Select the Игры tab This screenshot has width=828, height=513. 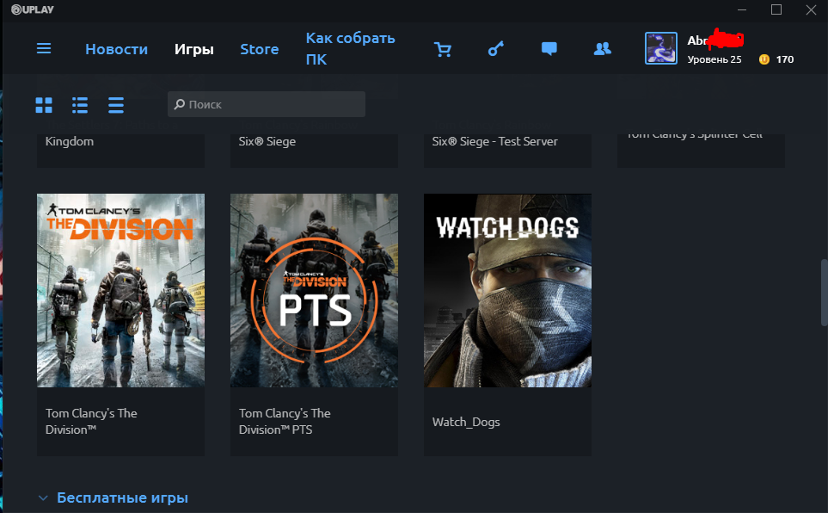[194, 49]
